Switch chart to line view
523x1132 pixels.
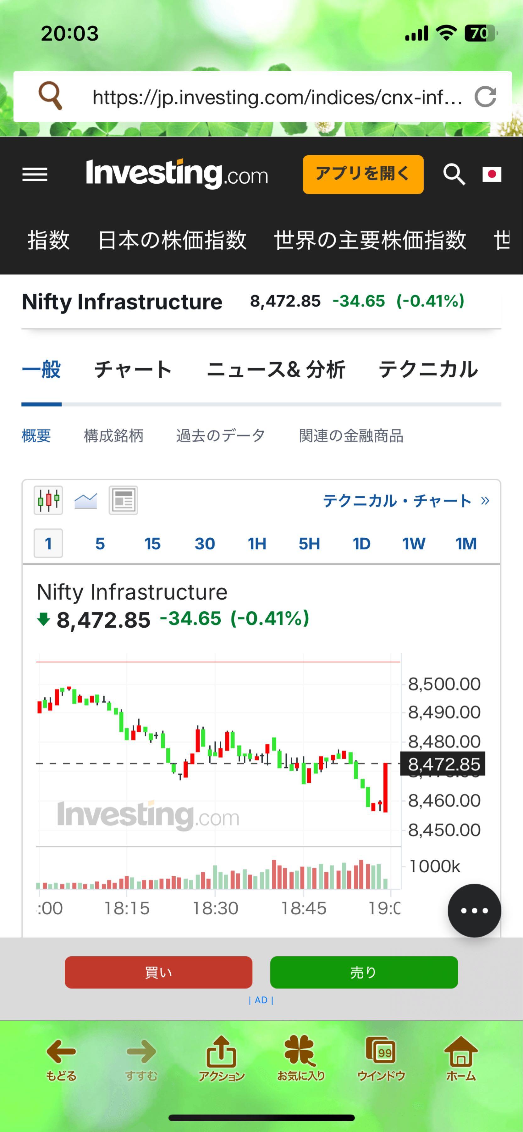(x=86, y=500)
